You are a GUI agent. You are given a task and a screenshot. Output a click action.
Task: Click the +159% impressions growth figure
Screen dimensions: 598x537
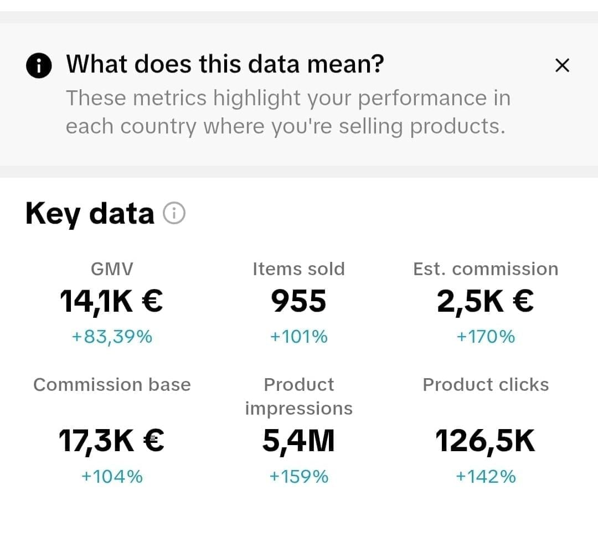tap(298, 476)
